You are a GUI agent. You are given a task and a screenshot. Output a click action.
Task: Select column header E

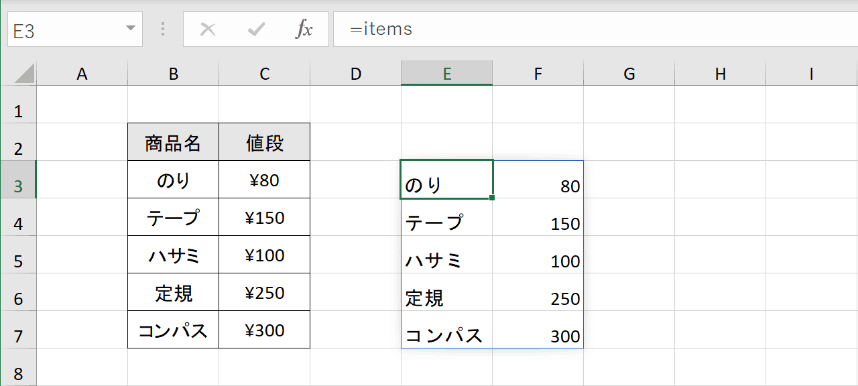coord(446,72)
